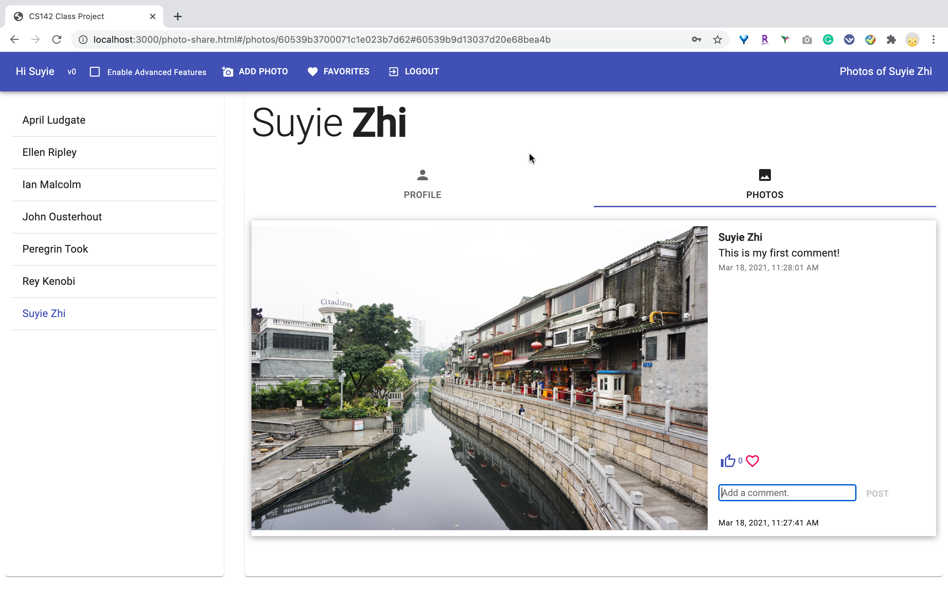
Task: Click the POST comment button
Action: (877, 493)
